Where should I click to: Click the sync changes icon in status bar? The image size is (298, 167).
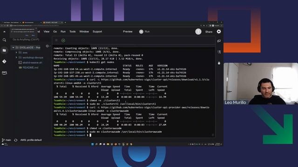pos(16,140)
